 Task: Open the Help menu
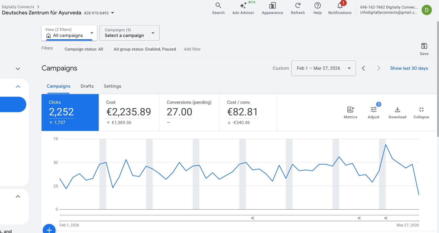coord(317,9)
